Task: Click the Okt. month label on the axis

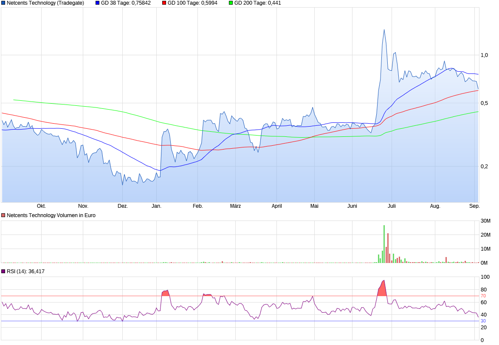Action: pyautogui.click(x=41, y=206)
